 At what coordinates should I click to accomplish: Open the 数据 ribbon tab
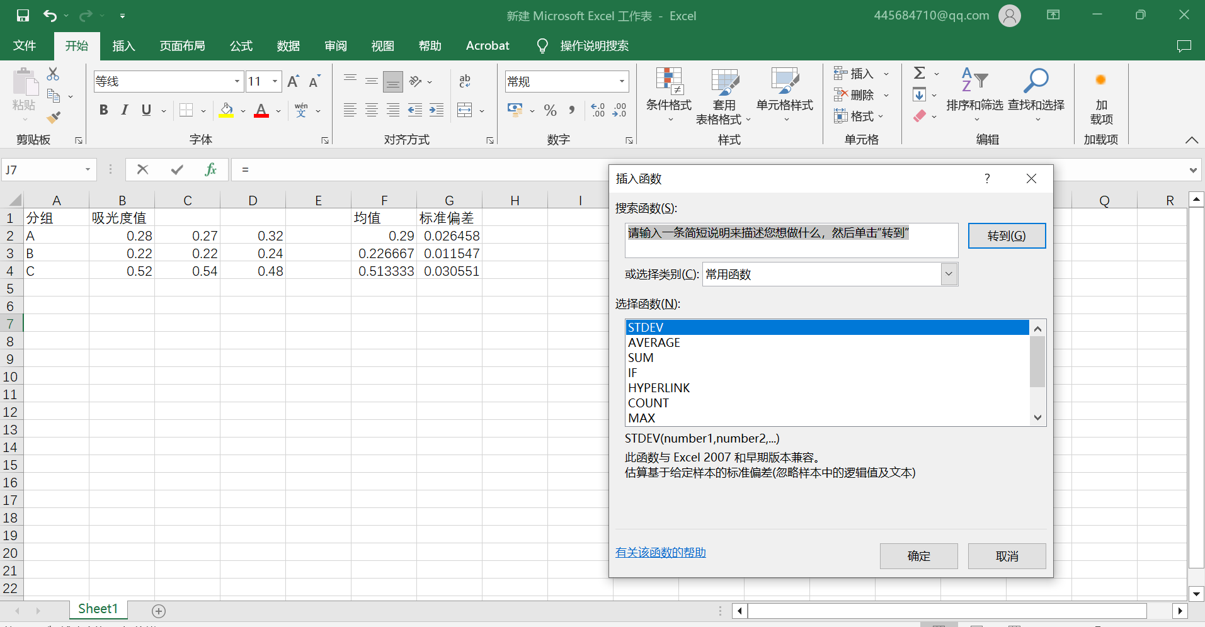(x=288, y=46)
